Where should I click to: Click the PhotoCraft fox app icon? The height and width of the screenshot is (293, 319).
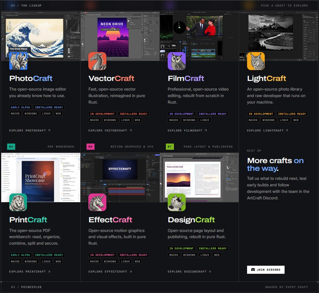coord(18,61)
